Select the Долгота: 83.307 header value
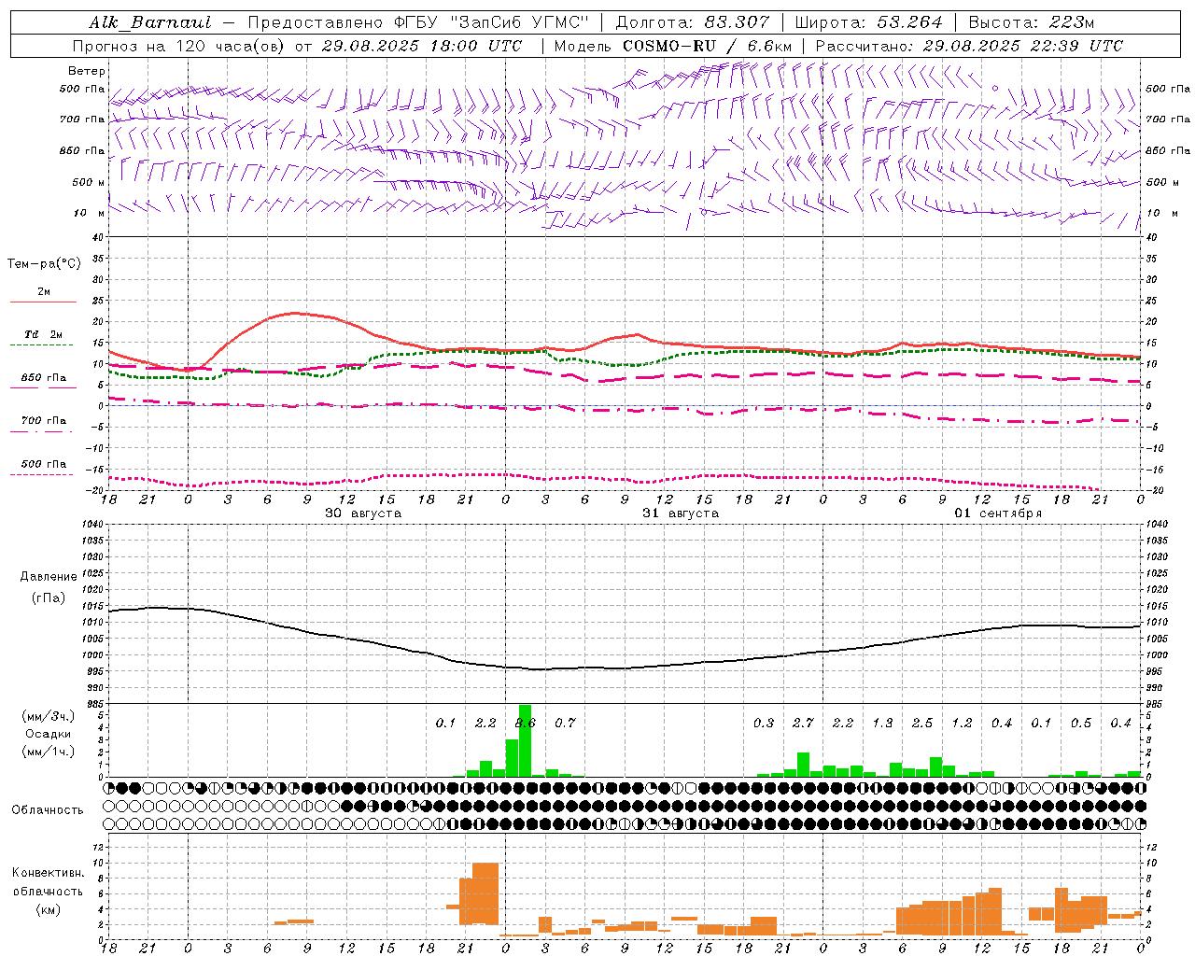1195x956 pixels. click(x=693, y=22)
